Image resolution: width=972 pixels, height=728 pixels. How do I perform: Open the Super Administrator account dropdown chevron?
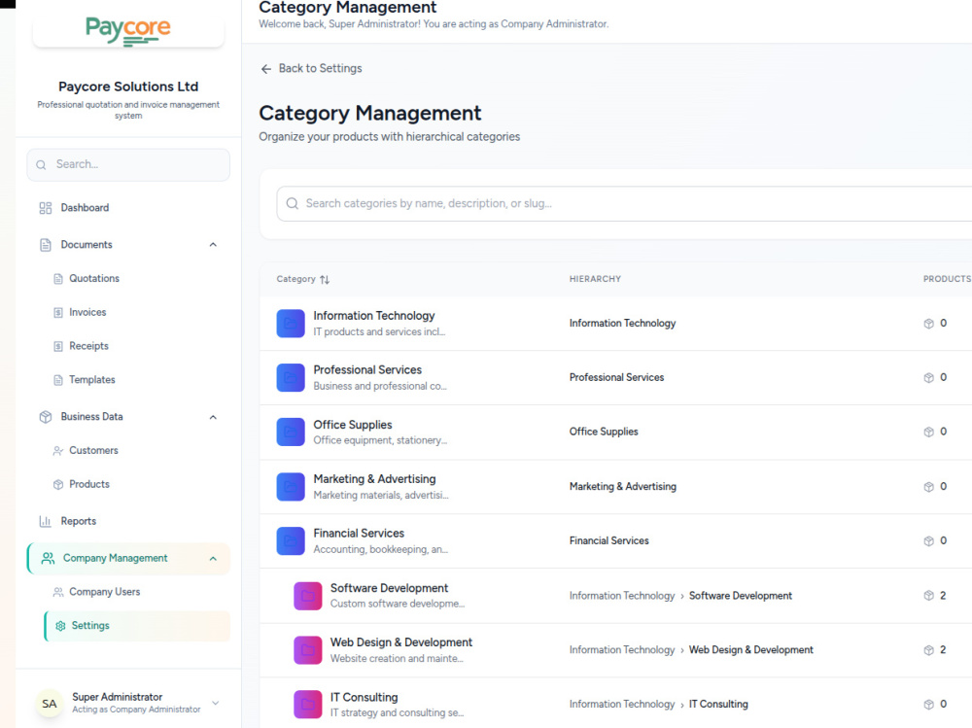pos(216,703)
